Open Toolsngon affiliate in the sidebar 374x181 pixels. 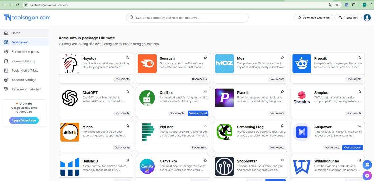[25, 70]
